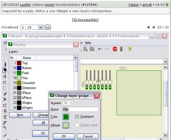Confirm OK in Change layer properties
This screenshot has height=140, width=171.
(x=64, y=136)
